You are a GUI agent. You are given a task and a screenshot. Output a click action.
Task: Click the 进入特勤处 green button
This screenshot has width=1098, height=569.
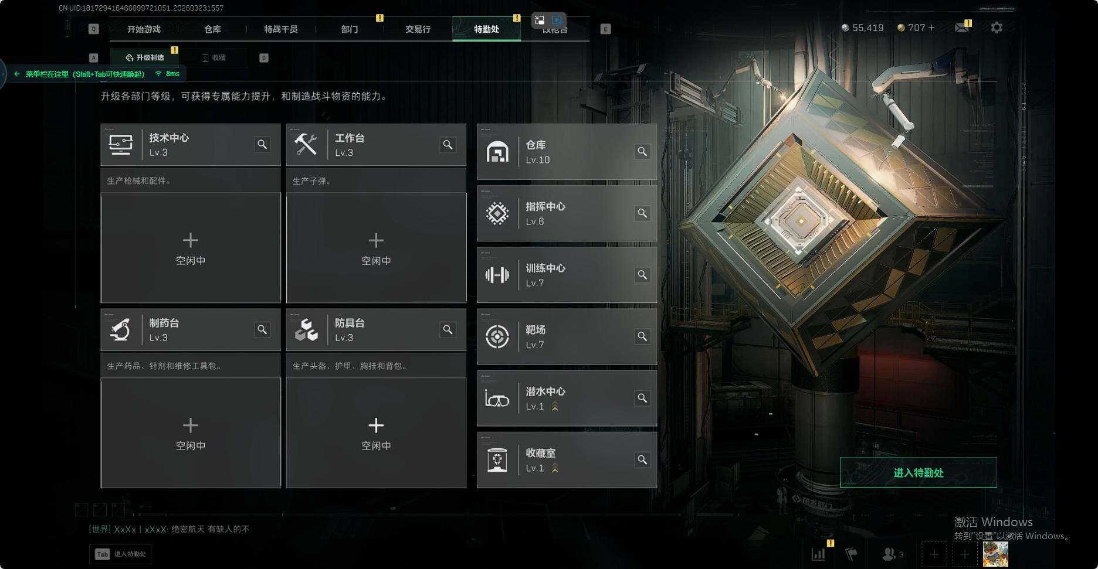pyautogui.click(x=919, y=472)
